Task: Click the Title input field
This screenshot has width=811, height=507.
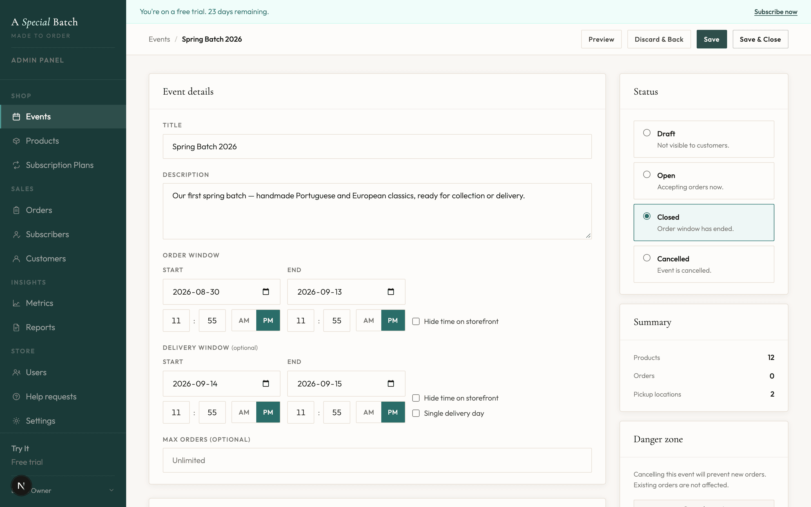Action: point(377,146)
